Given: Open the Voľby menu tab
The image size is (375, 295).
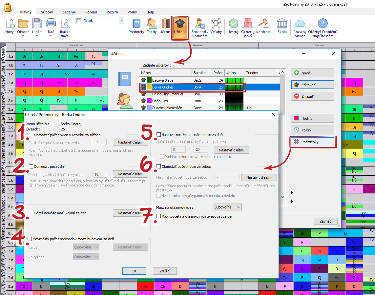Looking at the screenshot, I should [132, 12].
